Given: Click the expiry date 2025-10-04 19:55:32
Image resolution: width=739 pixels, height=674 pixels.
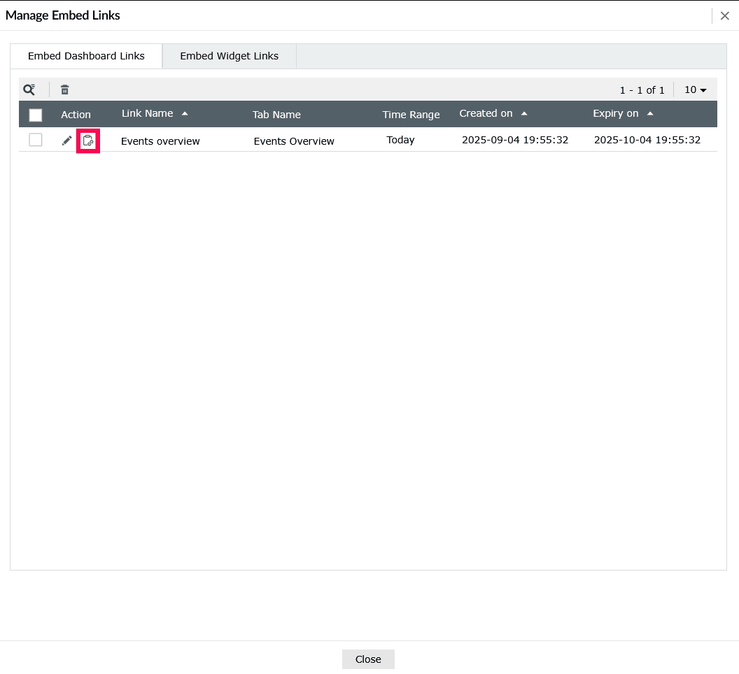Looking at the screenshot, I should coord(647,140).
